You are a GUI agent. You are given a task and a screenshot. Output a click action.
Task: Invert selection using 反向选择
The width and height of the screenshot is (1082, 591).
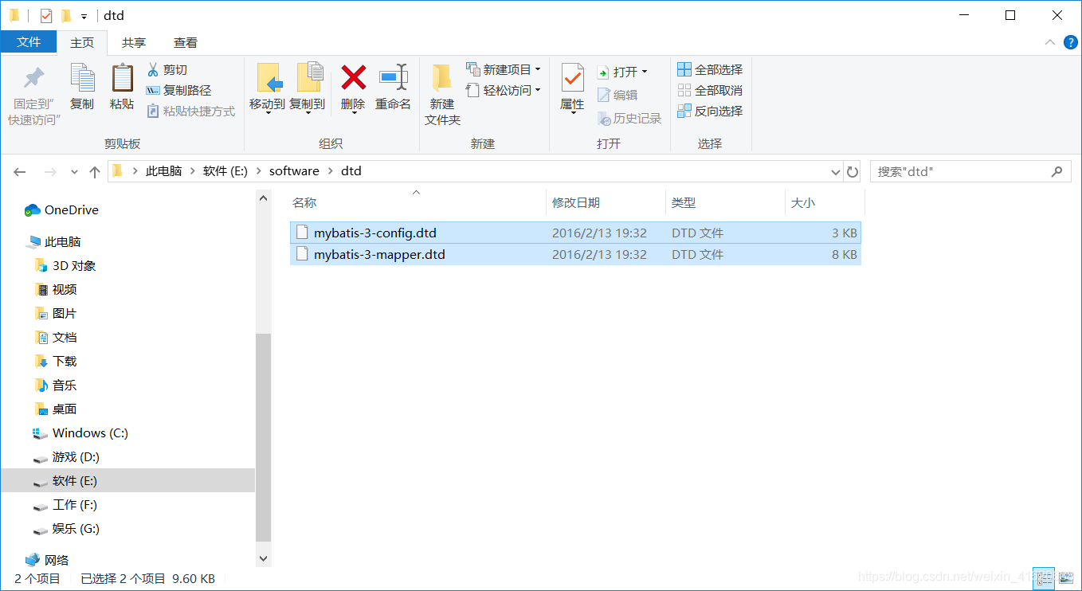pos(709,110)
